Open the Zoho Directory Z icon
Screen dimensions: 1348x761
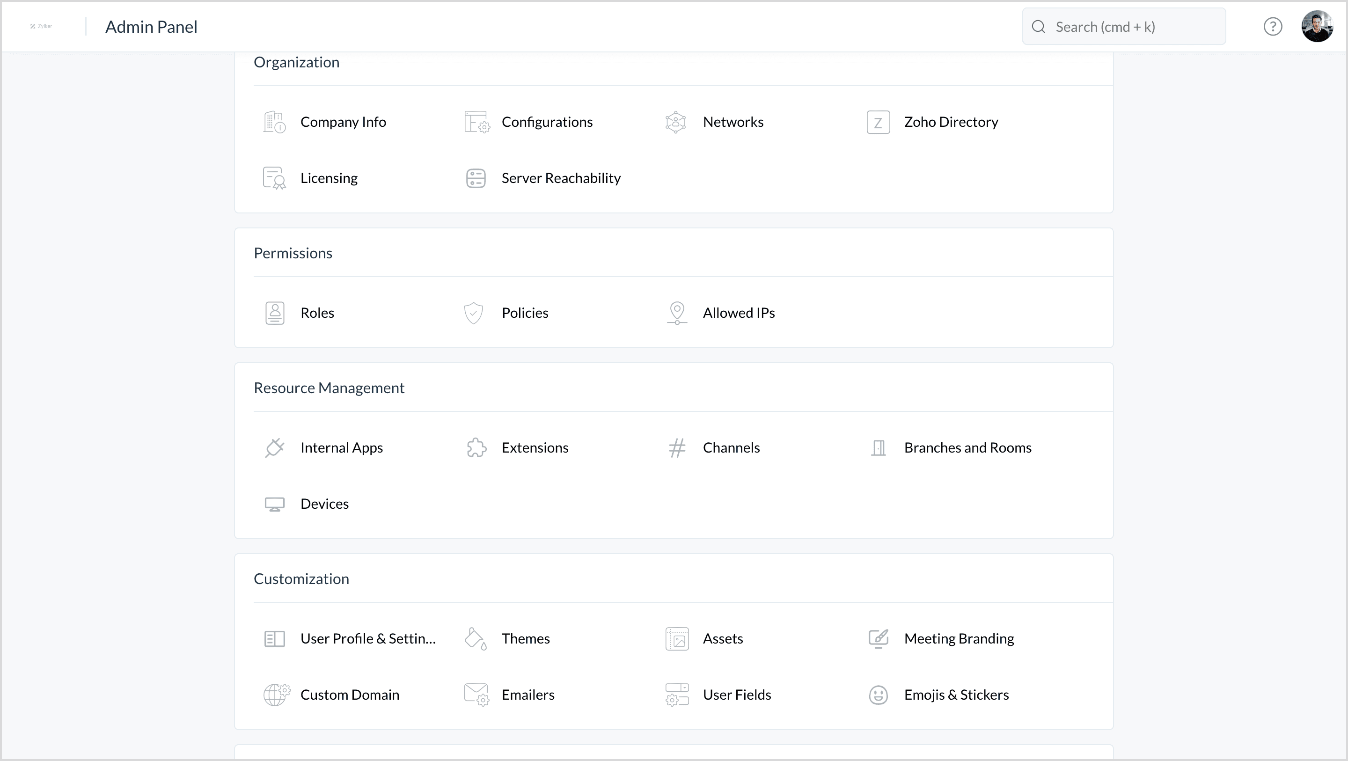pos(878,122)
